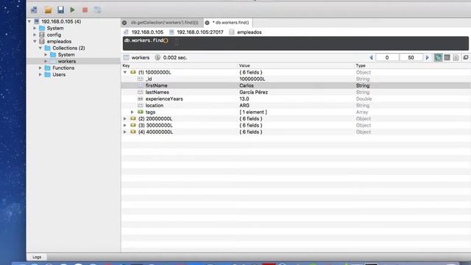Screen dimensions: 471x265
Task: Click the rotate/refresh toolbar icon
Action: click(x=98, y=10)
